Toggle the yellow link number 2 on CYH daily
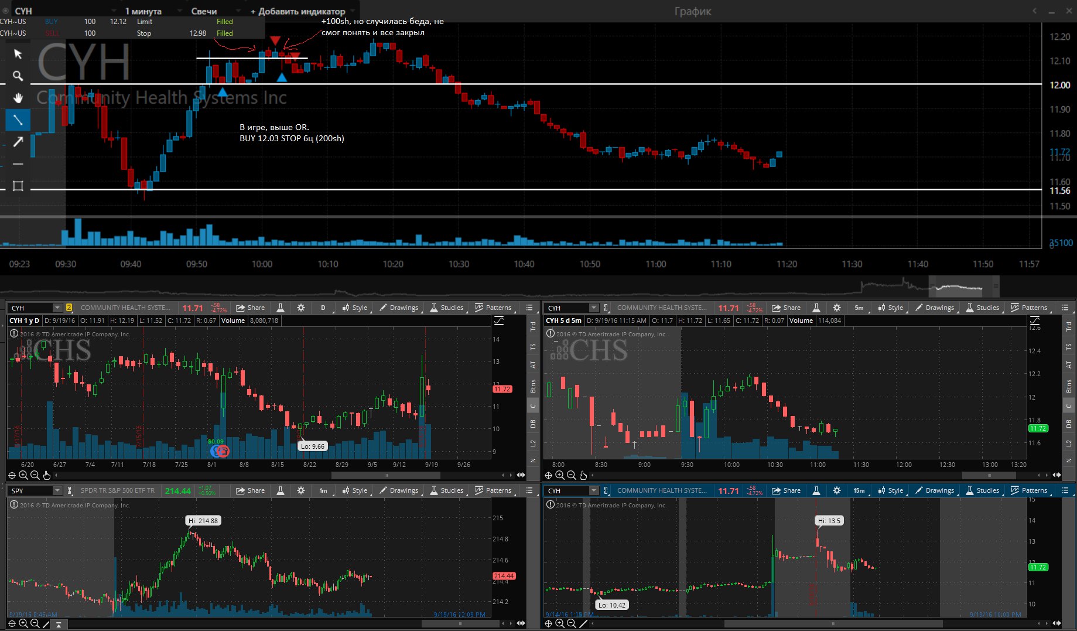 point(69,308)
